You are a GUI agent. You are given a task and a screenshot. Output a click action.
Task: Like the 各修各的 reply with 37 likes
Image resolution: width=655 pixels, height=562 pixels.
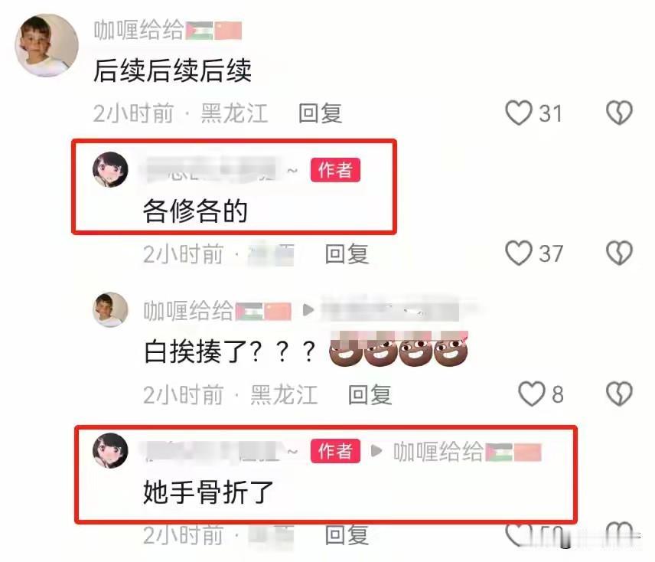click(x=519, y=253)
